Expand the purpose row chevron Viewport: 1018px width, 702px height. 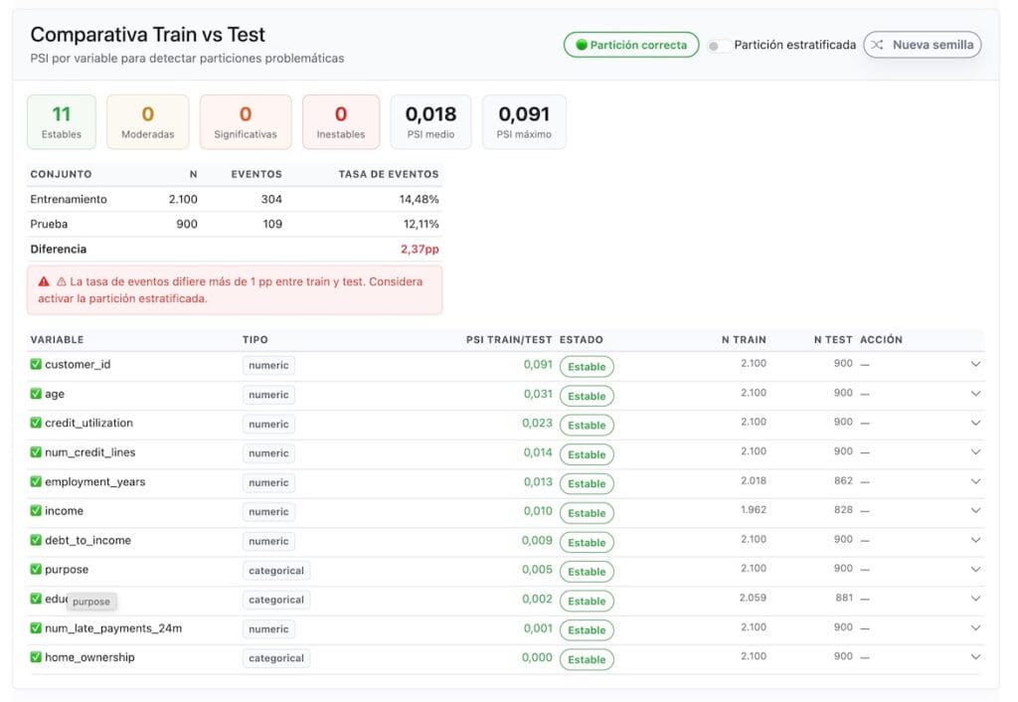pos(975,570)
